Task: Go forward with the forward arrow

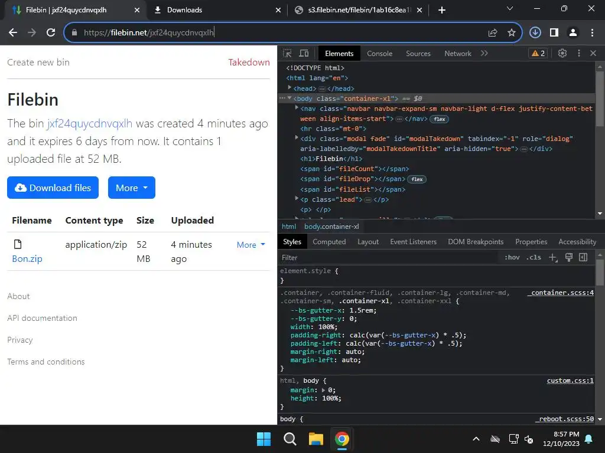Action: click(x=32, y=32)
